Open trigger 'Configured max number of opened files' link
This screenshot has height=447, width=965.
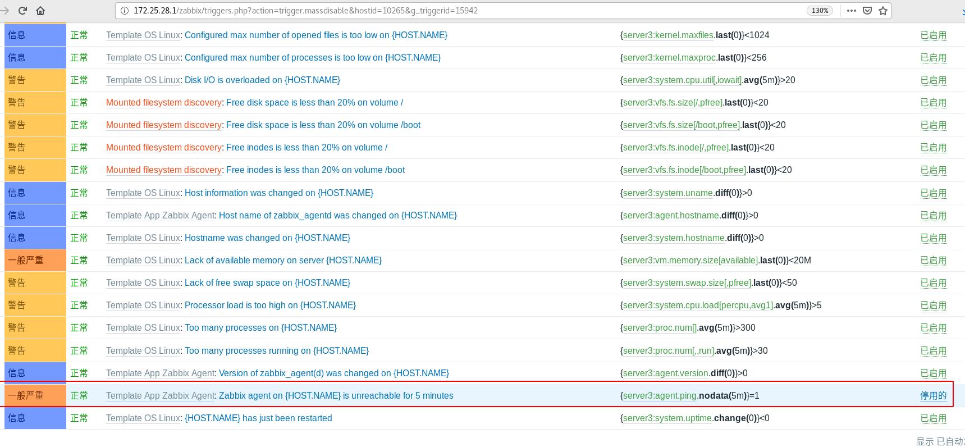click(x=316, y=35)
